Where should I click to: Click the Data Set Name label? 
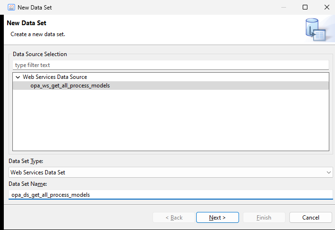pos(28,184)
